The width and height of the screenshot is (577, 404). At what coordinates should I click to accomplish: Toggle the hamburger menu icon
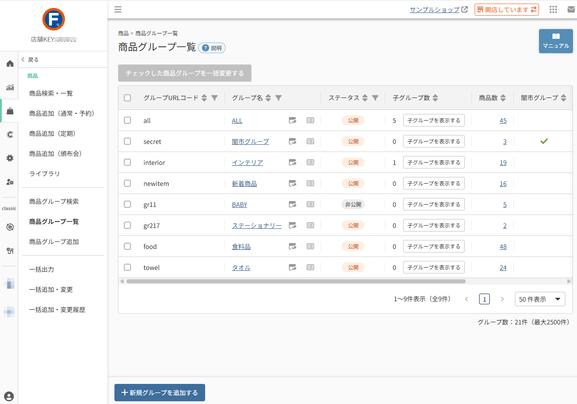tap(118, 9)
